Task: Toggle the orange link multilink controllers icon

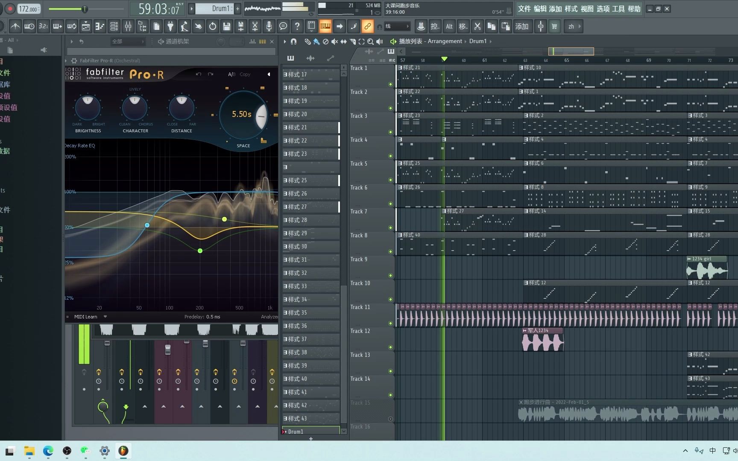Action: (x=367, y=26)
